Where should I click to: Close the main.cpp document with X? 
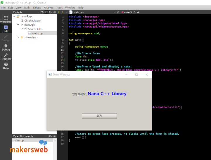[x=118, y=12]
